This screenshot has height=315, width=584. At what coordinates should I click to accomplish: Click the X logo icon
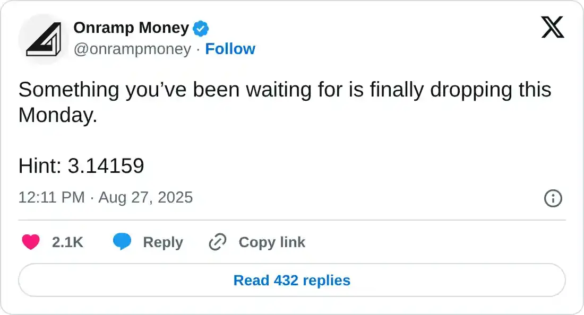coord(553,27)
